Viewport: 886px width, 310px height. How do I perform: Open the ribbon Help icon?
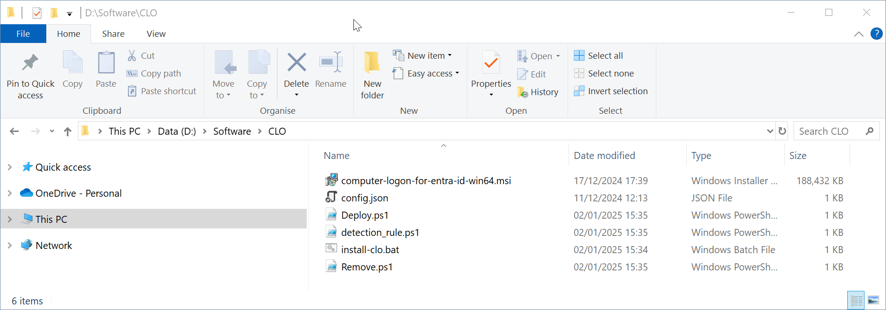click(x=876, y=34)
